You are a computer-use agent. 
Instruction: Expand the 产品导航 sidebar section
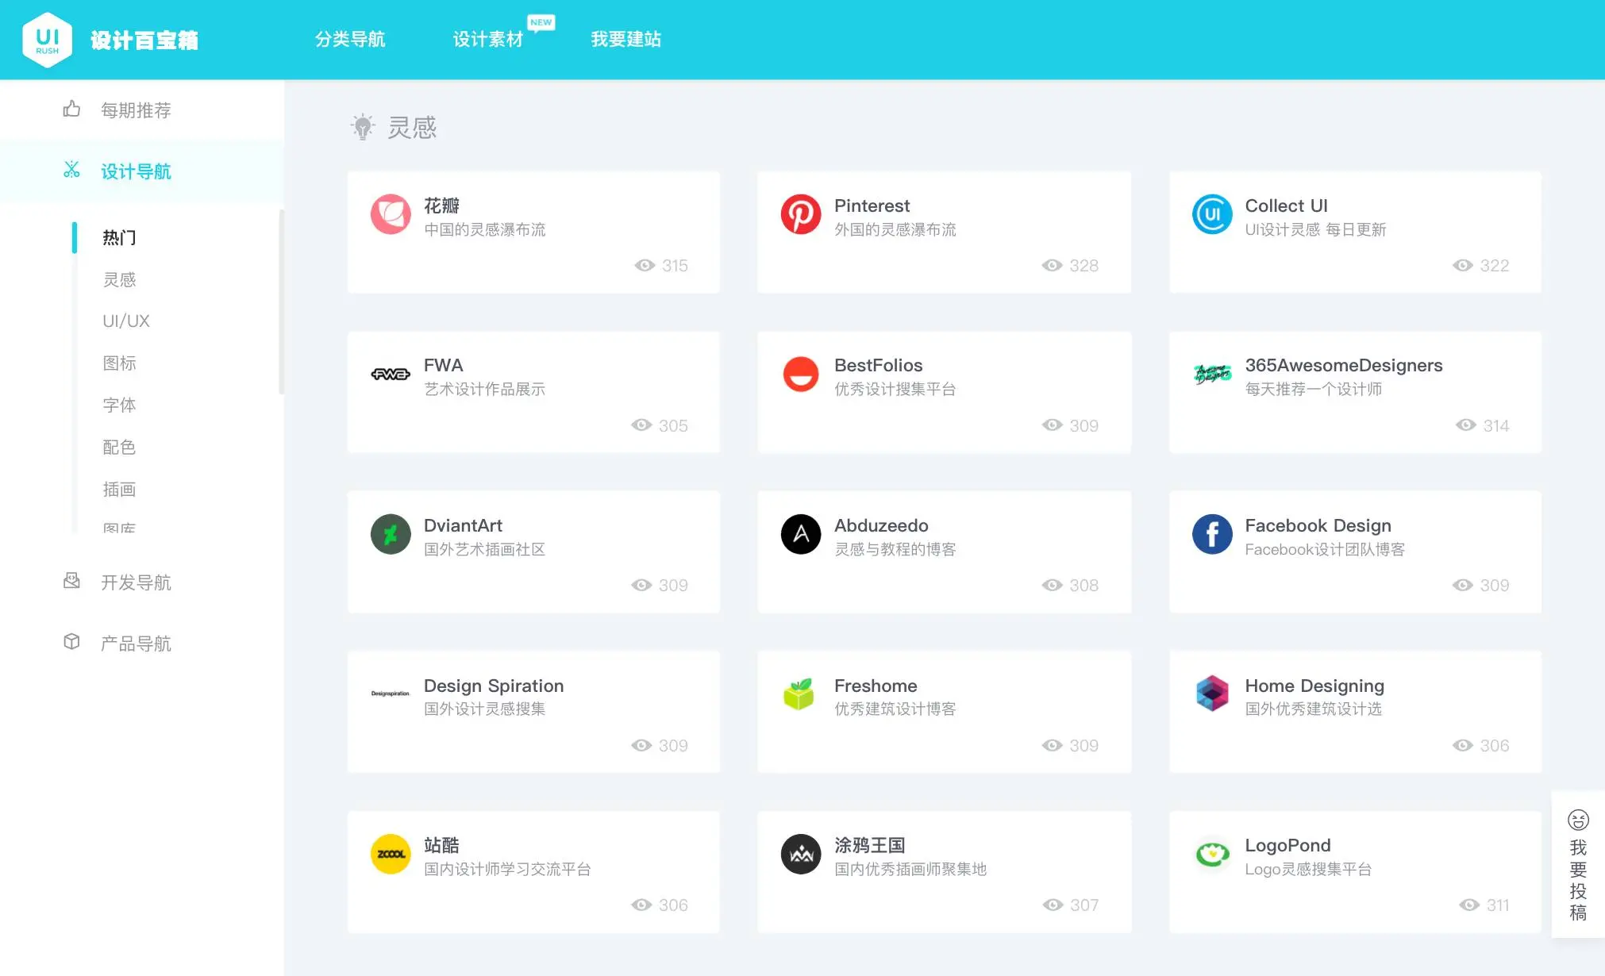pyautogui.click(x=136, y=644)
